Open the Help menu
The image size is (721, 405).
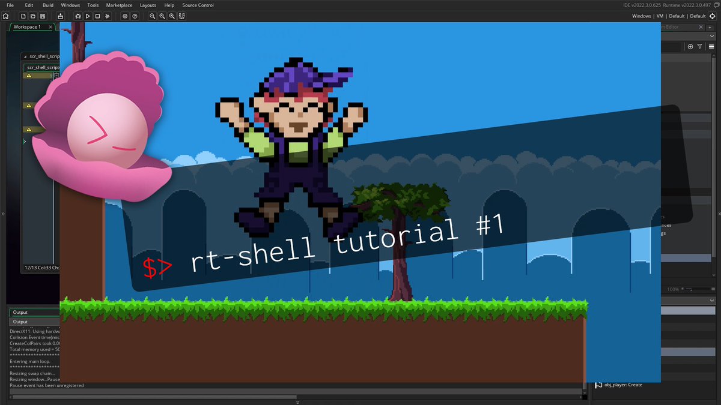[169, 5]
